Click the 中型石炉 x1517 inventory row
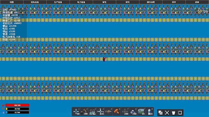The height and width of the screenshot is (117, 209). point(11,18)
